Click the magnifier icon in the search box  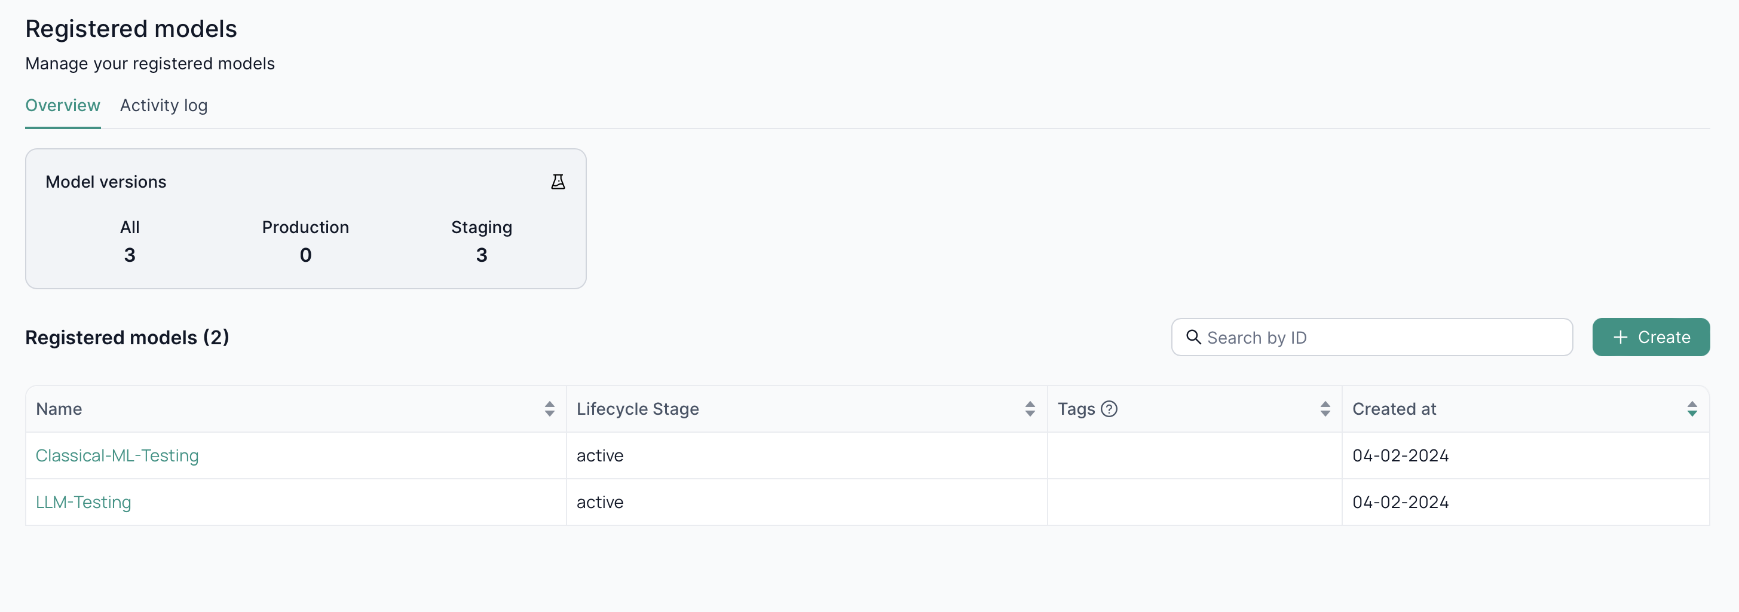pos(1193,337)
